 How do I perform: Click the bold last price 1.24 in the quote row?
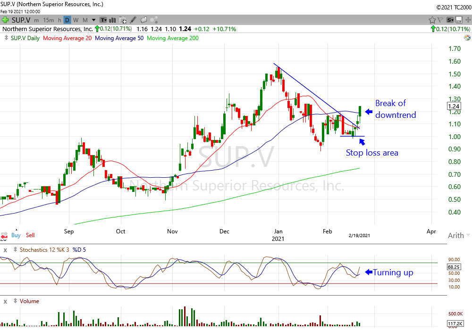(x=185, y=29)
